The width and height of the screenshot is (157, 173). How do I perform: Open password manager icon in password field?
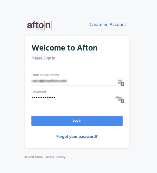tap(120, 99)
